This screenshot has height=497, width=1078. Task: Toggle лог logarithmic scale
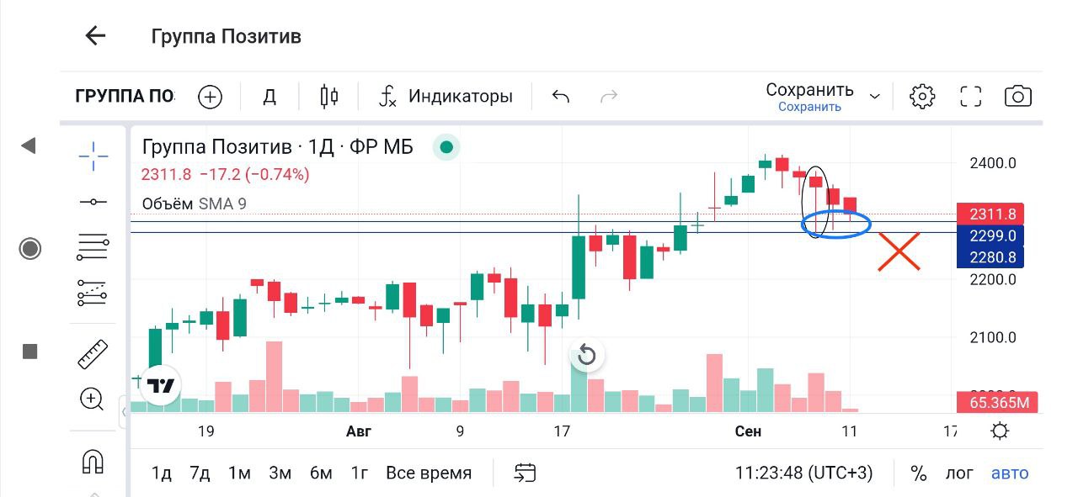959,473
